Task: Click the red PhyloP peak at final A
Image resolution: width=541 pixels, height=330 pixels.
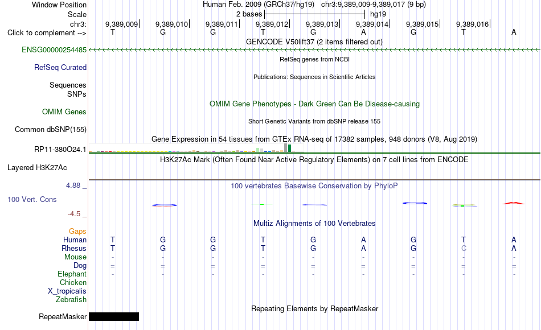Action: [514, 203]
